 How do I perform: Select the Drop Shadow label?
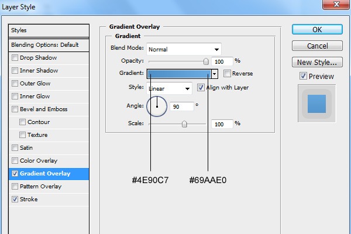click(x=38, y=58)
